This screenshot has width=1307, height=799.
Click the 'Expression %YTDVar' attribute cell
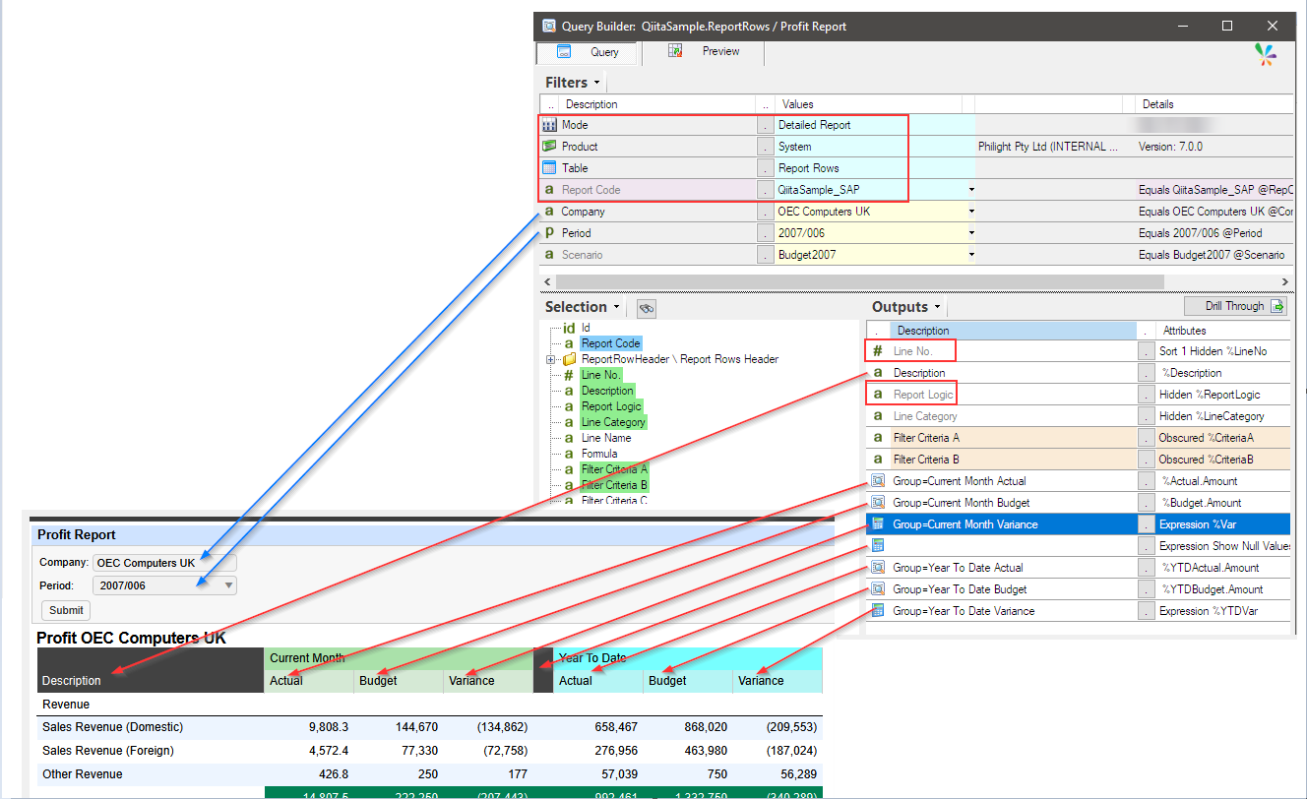coord(1223,611)
